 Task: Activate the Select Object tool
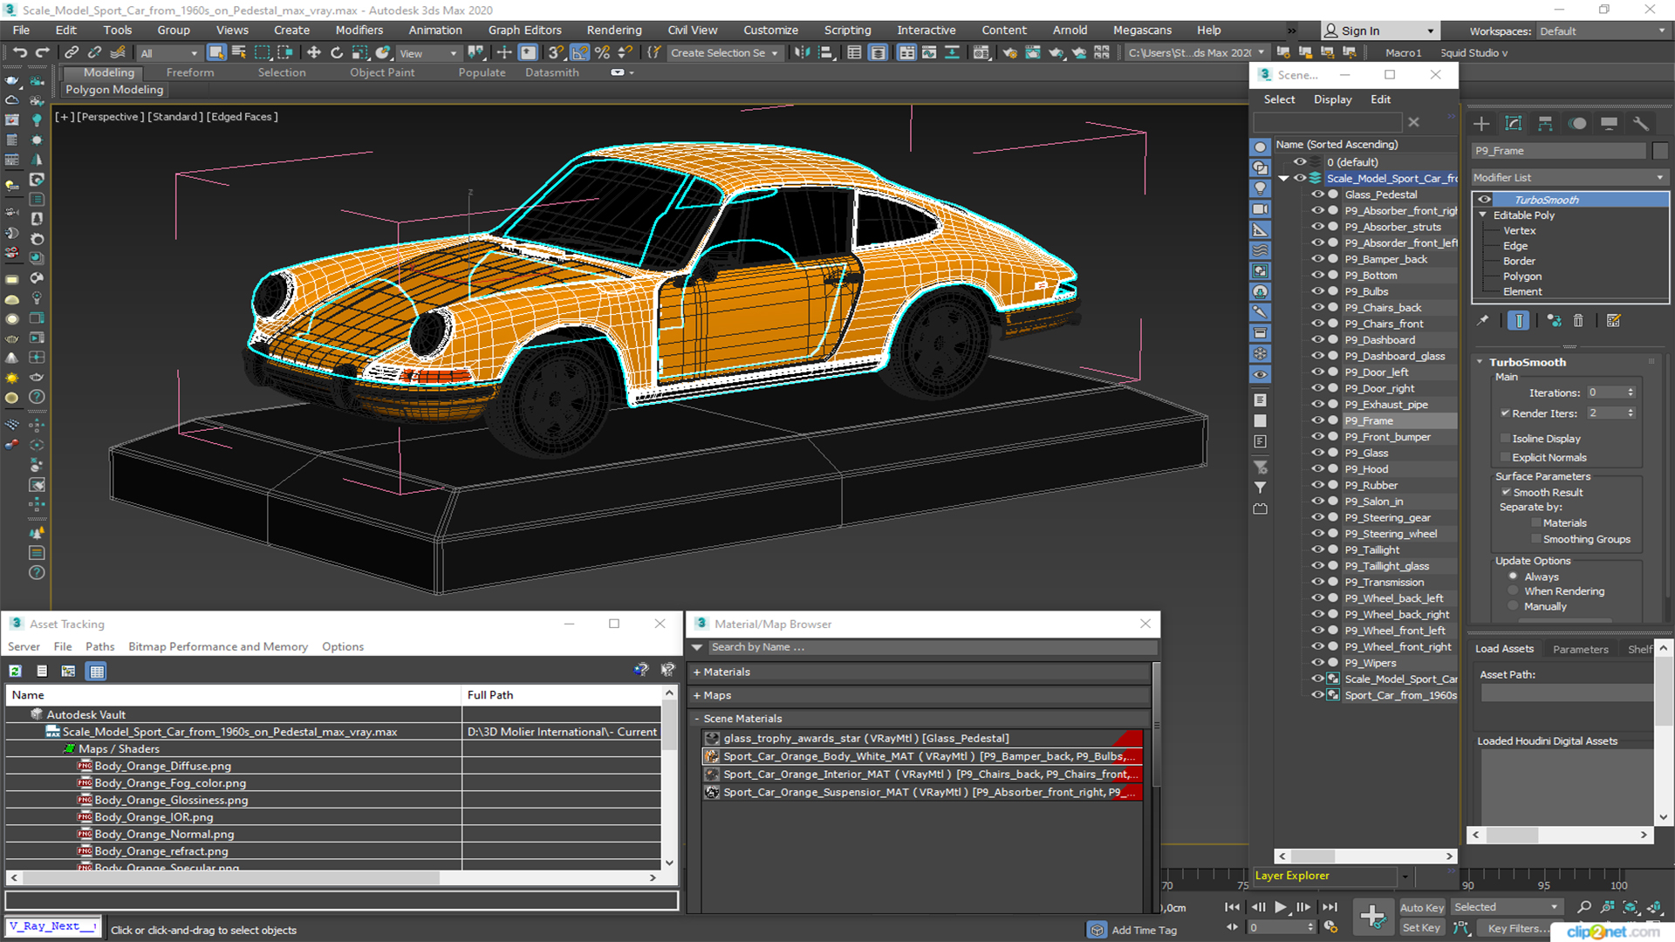click(x=215, y=53)
